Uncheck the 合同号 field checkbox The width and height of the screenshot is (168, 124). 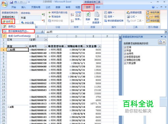[x=125, y=54]
